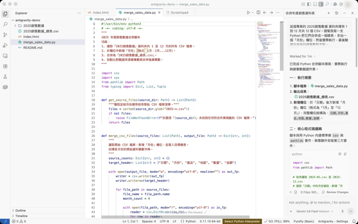Image resolution: width=358 pixels, height=224 pixels.
Task: Open Remote Explorer view in activity bar
Action: (5, 56)
